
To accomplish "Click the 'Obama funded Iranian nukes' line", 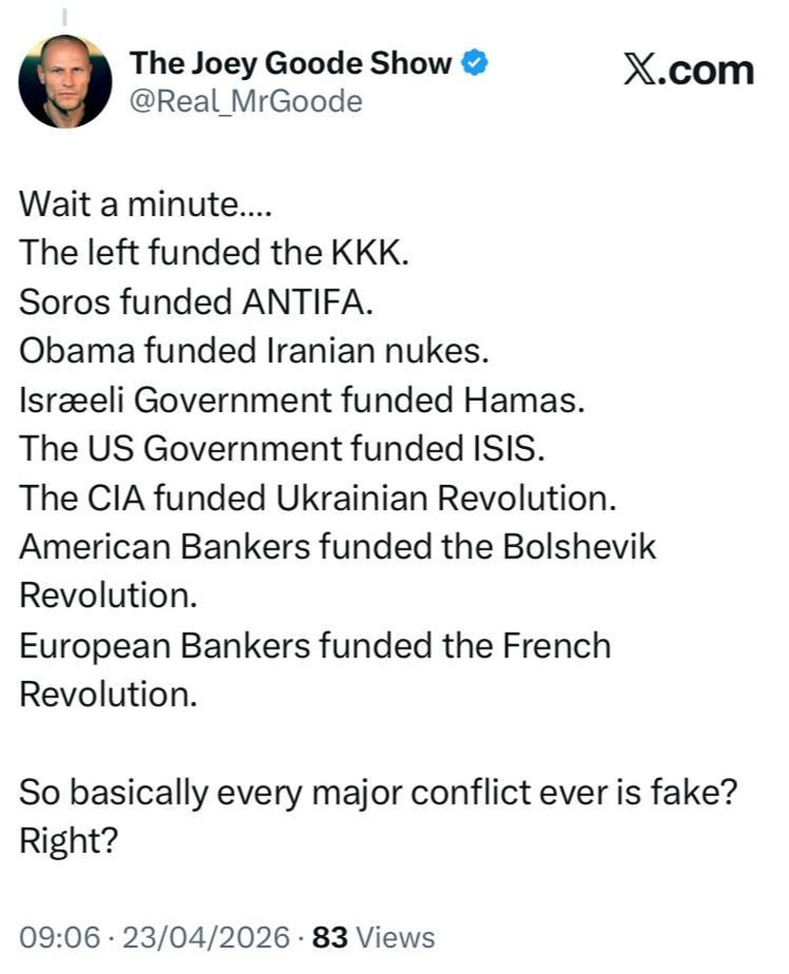I will [x=254, y=350].
